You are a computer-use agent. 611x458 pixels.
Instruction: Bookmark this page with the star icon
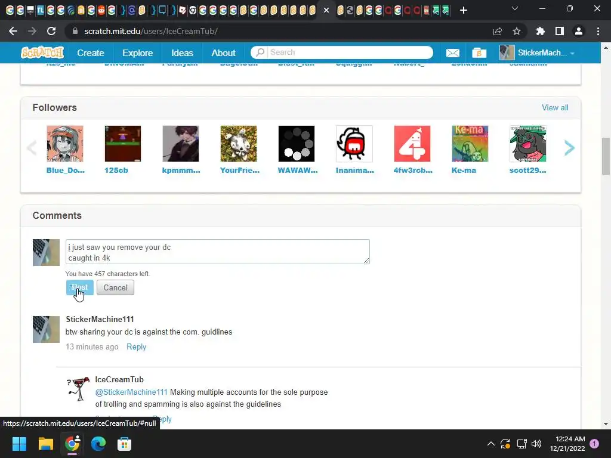point(516,31)
